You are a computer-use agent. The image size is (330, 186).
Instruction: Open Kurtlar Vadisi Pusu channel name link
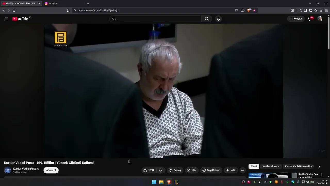pyautogui.click(x=25, y=169)
